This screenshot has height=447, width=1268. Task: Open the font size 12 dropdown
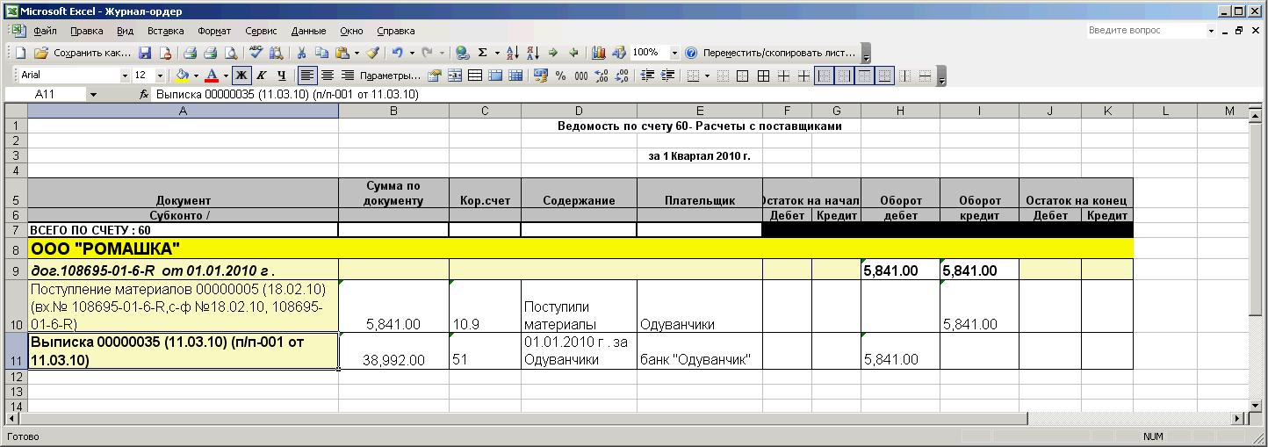click(x=160, y=76)
